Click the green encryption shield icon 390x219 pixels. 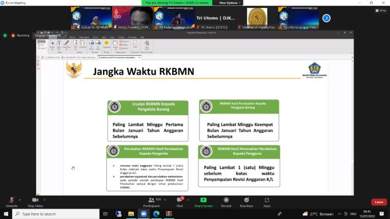point(5,35)
